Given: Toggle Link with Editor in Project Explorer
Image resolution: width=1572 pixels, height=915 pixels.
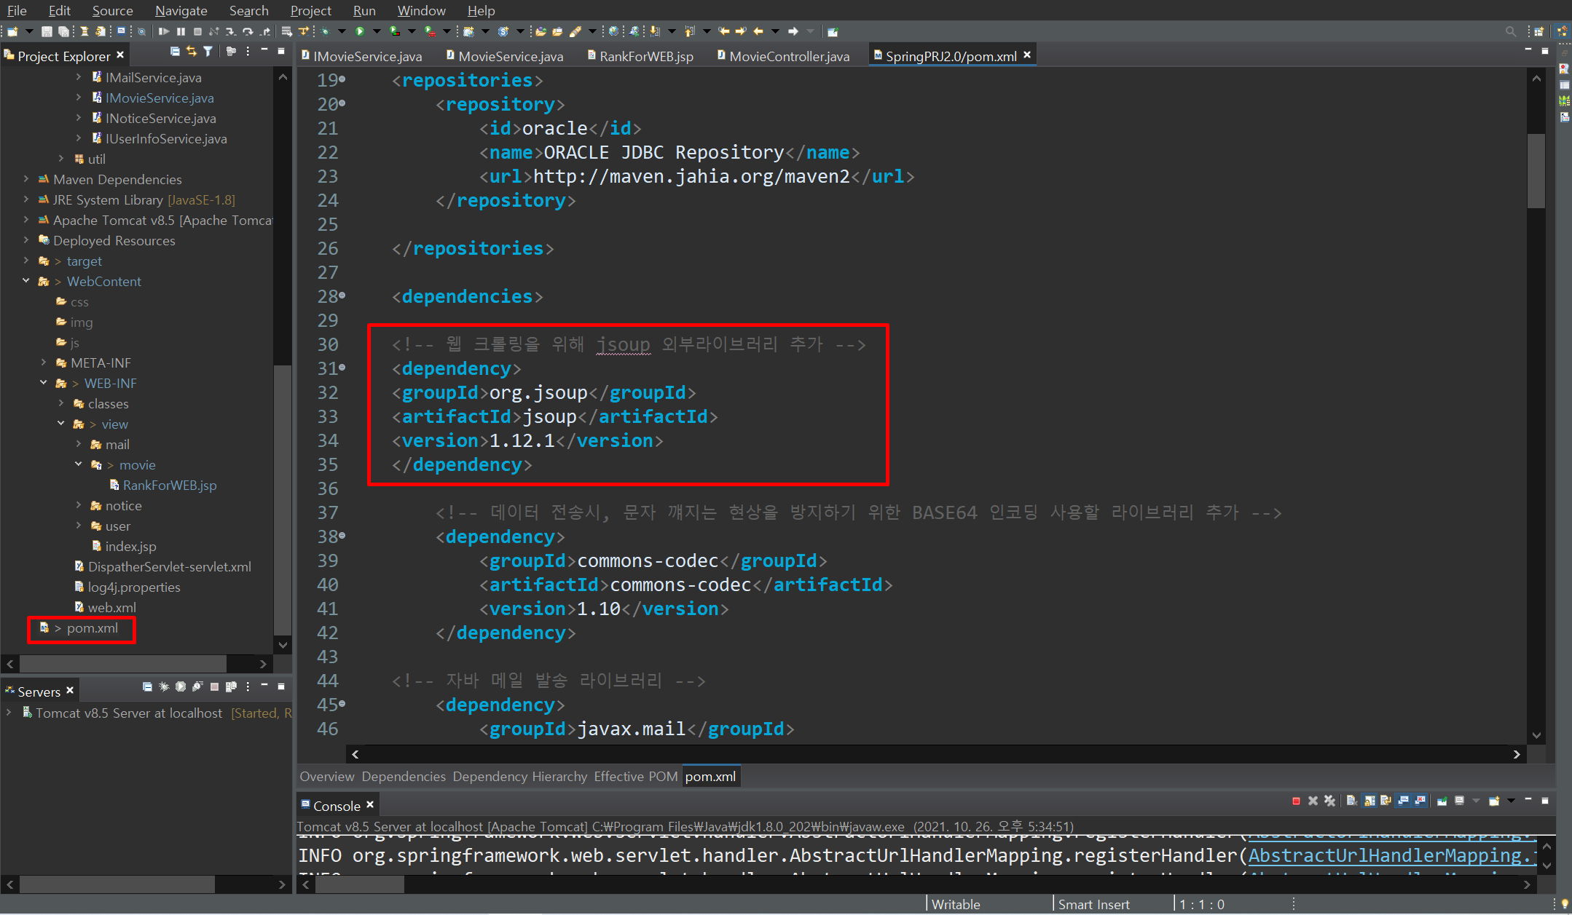Looking at the screenshot, I should [192, 51].
